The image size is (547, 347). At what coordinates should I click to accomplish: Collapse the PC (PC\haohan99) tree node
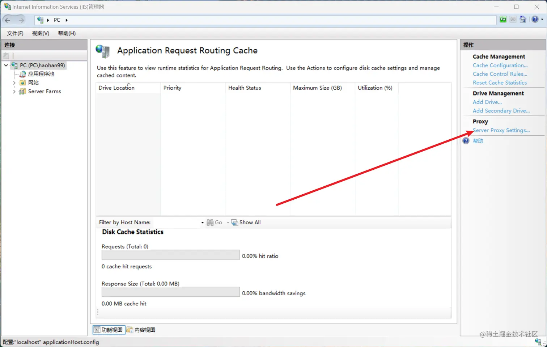(6, 65)
